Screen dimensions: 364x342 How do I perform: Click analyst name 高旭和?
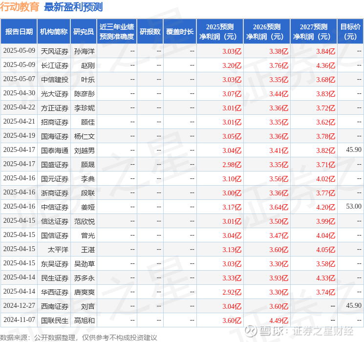click(84, 321)
